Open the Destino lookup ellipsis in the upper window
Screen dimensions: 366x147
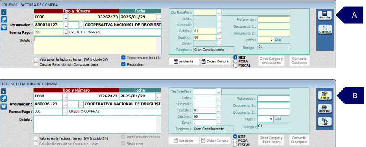(x=219, y=37)
